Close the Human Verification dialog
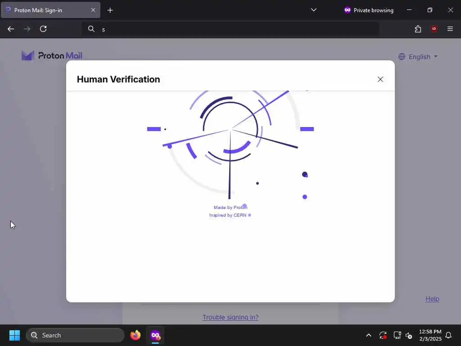The image size is (461, 346). (380, 79)
